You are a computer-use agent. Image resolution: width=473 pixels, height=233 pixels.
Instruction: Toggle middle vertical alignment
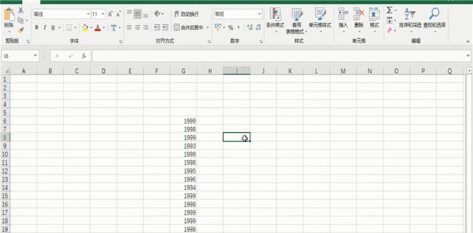click(137, 14)
